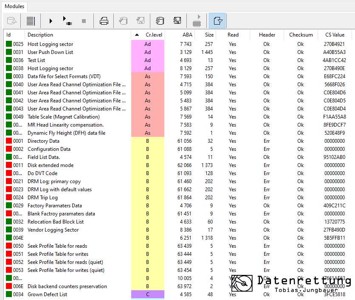Select the Configuration Data module
Image resolution: width=355 pixels, height=300 pixels.
pyautogui.click(x=178, y=149)
